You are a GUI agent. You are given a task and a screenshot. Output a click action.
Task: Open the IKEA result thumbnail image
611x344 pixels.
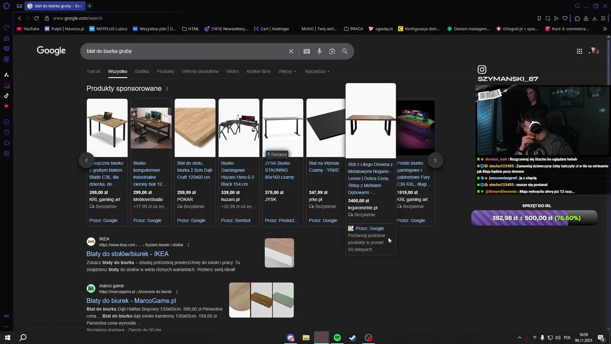[x=279, y=253]
